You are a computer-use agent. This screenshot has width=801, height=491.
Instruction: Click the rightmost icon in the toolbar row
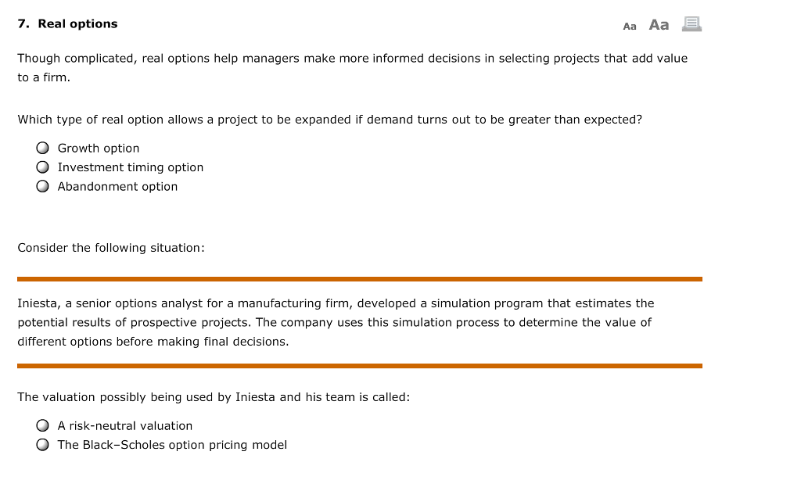click(691, 24)
